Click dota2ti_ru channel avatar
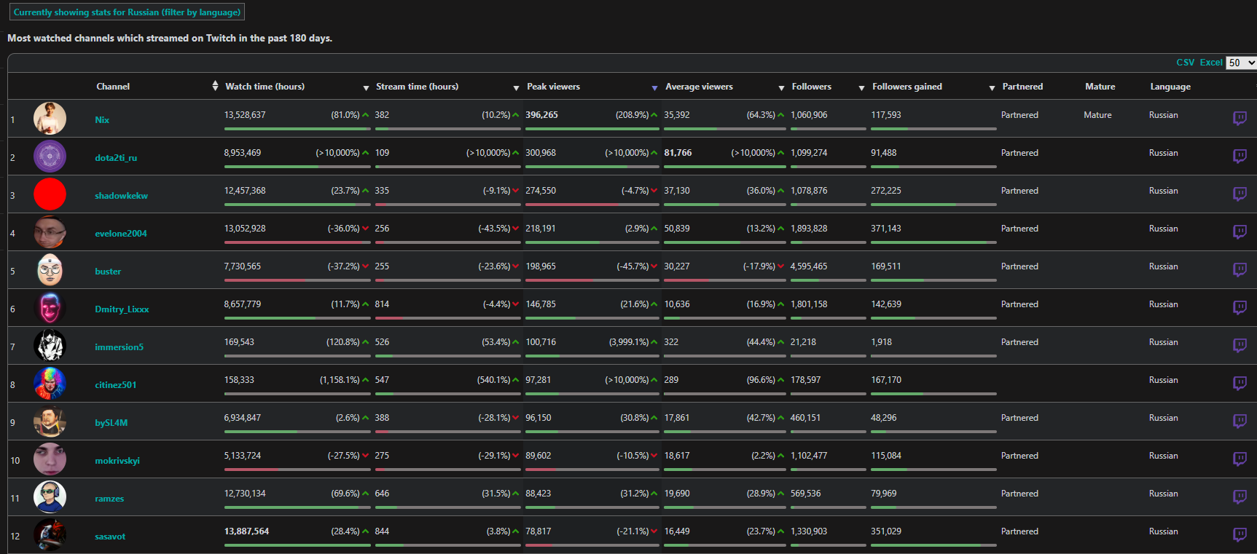1257x554 pixels. coord(50,157)
